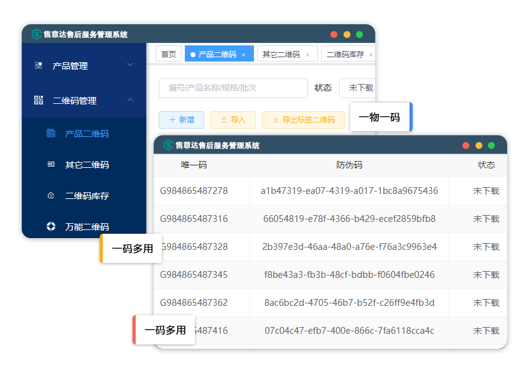This screenshot has height=373, width=529.
Task: Click code 8ac6bc2d-4705-46b7-b52f-c26ff9e4fb3d
Action: click(349, 303)
